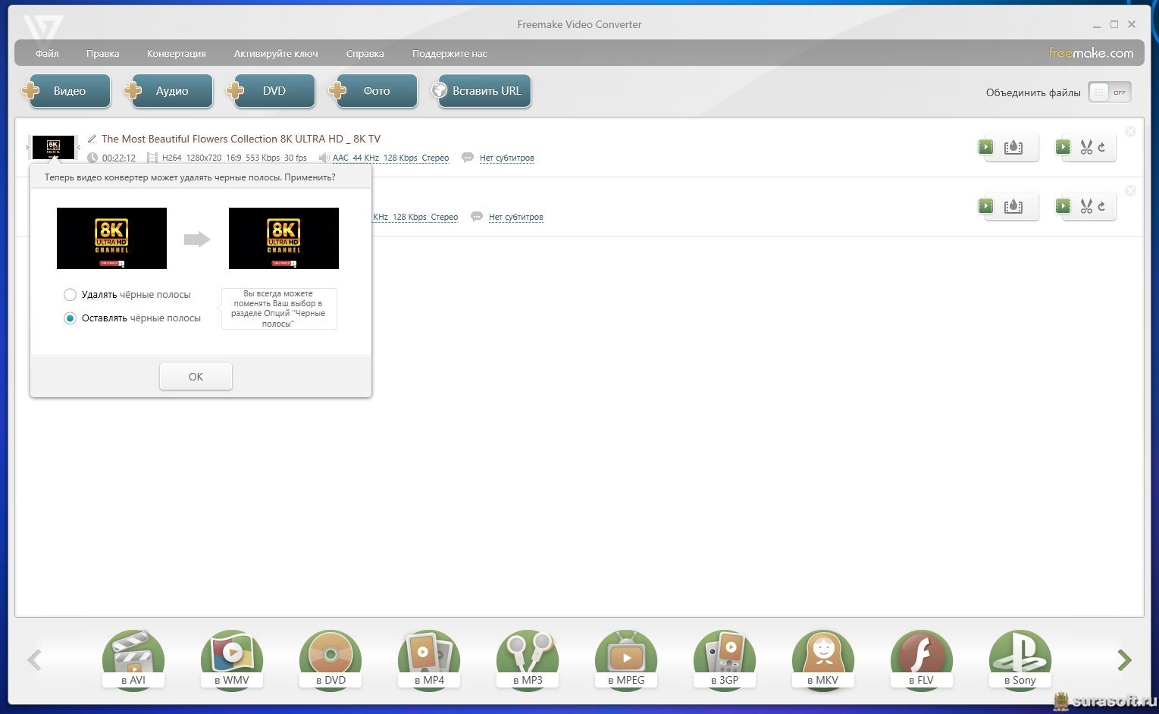Click the pencil rename icon beside the Flowers Collection title
Image resolution: width=1159 pixels, height=714 pixels.
click(x=92, y=139)
